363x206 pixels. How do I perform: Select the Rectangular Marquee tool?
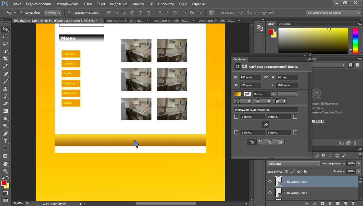click(5, 37)
